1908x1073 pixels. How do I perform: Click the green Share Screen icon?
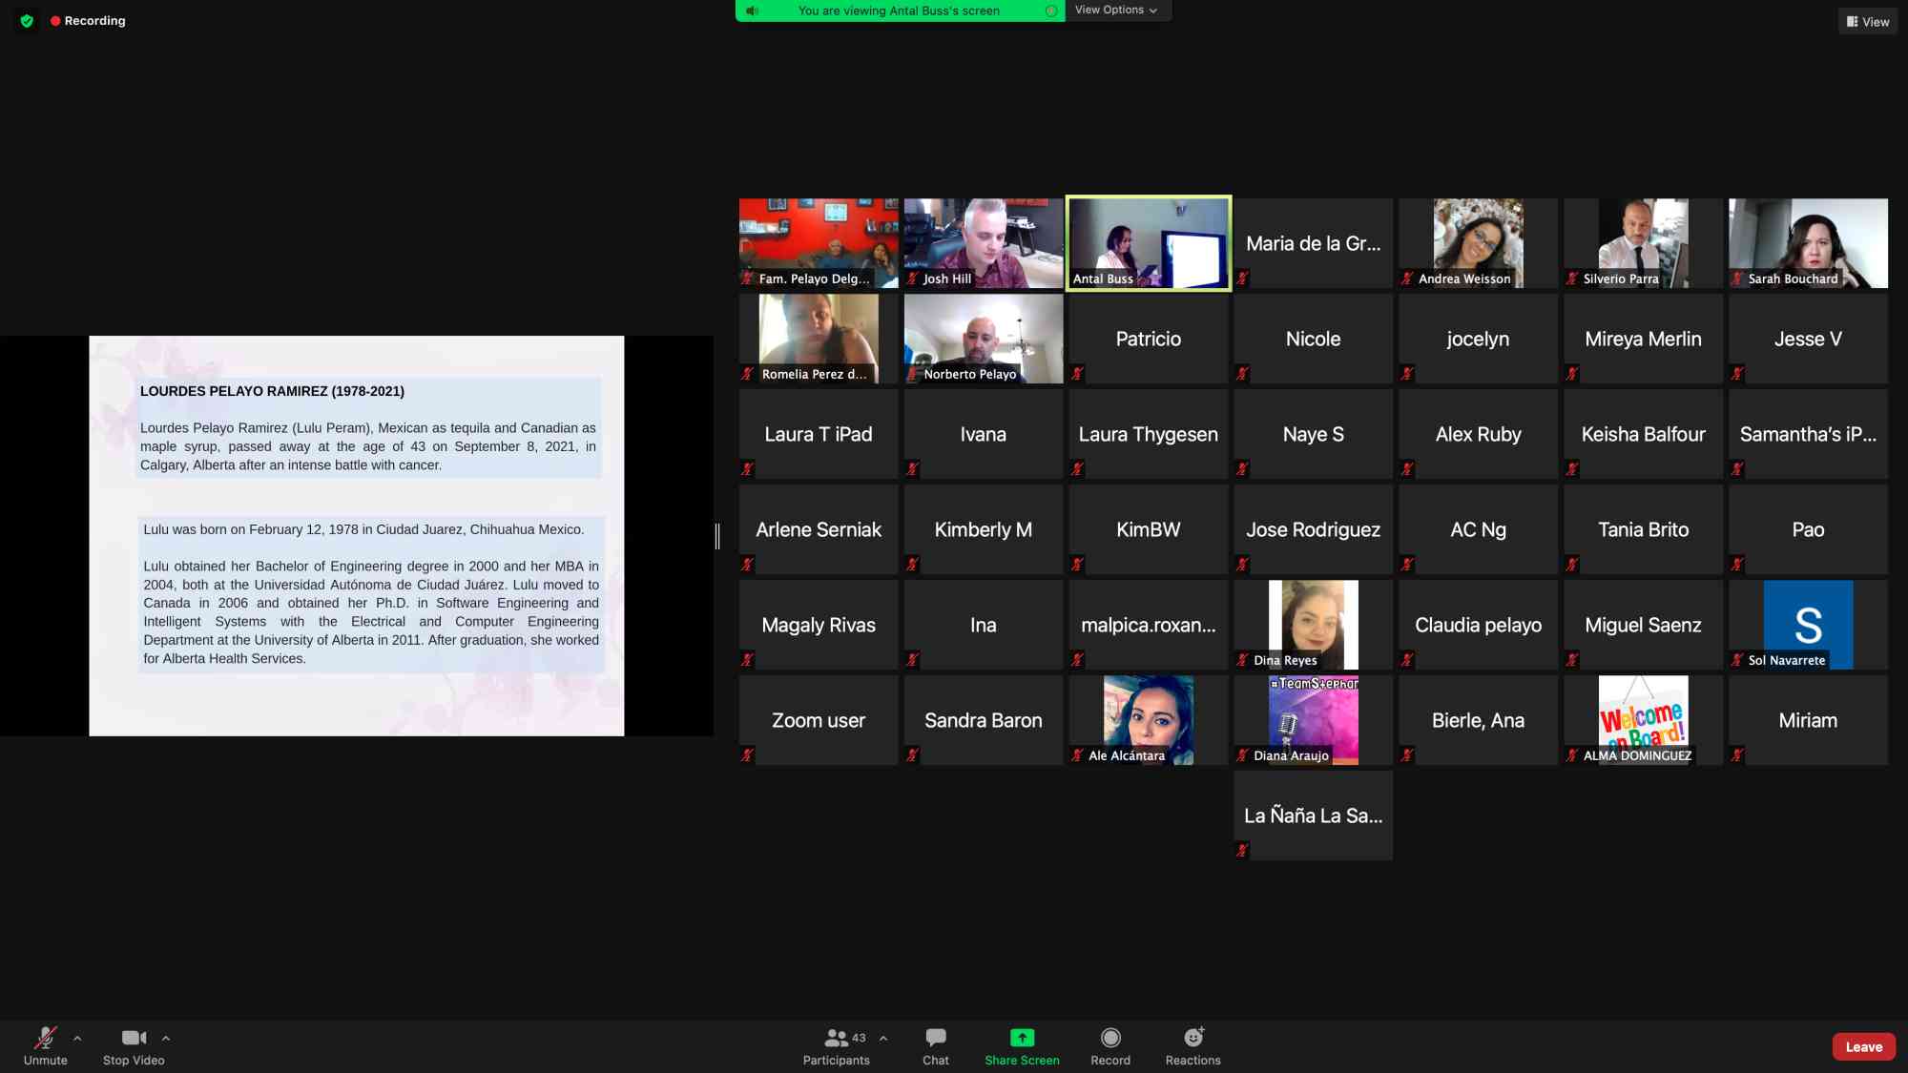[1022, 1038]
